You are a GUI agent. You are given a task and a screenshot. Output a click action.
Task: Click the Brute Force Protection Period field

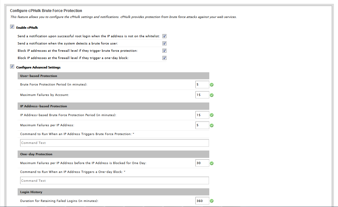(x=202, y=85)
